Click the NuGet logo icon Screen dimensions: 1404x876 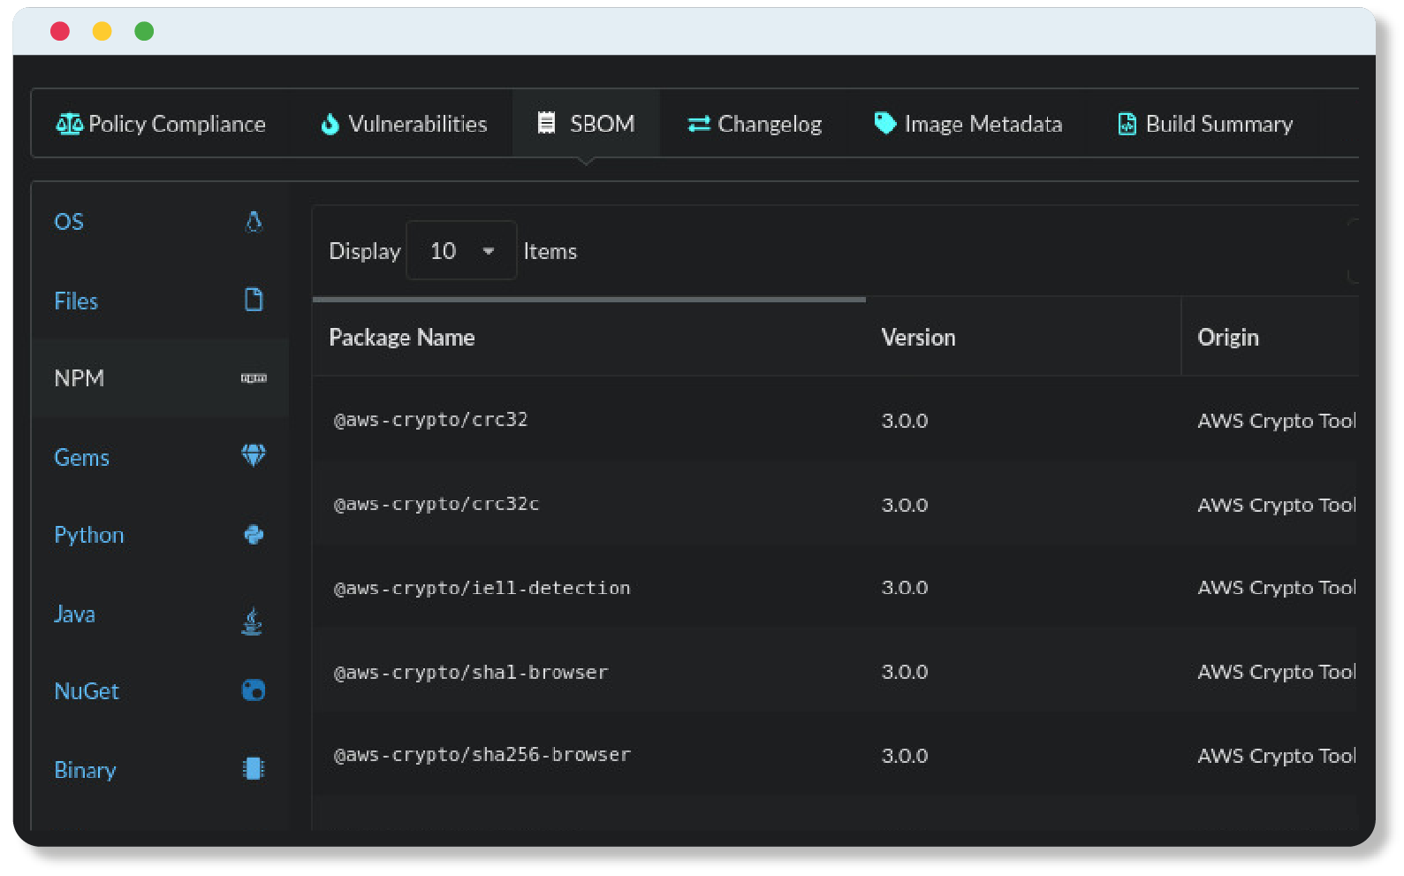tap(254, 690)
